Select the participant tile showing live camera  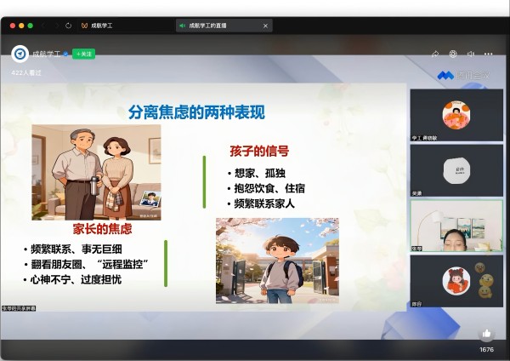pyautogui.click(x=456, y=226)
